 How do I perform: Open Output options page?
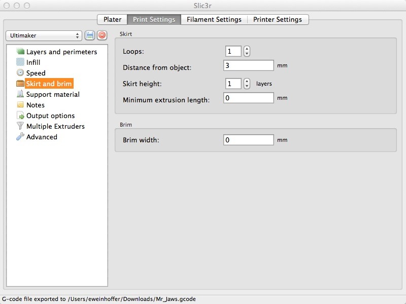pyautogui.click(x=50, y=116)
